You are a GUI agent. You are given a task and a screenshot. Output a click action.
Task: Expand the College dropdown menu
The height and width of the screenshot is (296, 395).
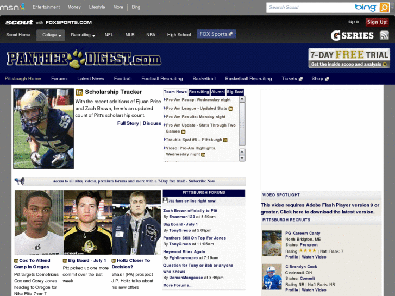pos(51,35)
